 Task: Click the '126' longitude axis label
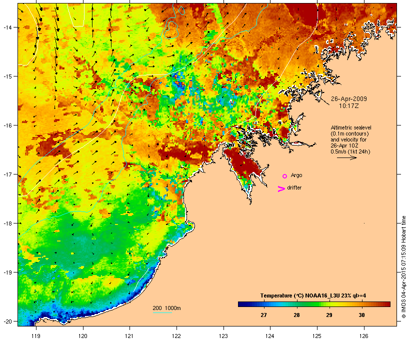(x=364, y=336)
